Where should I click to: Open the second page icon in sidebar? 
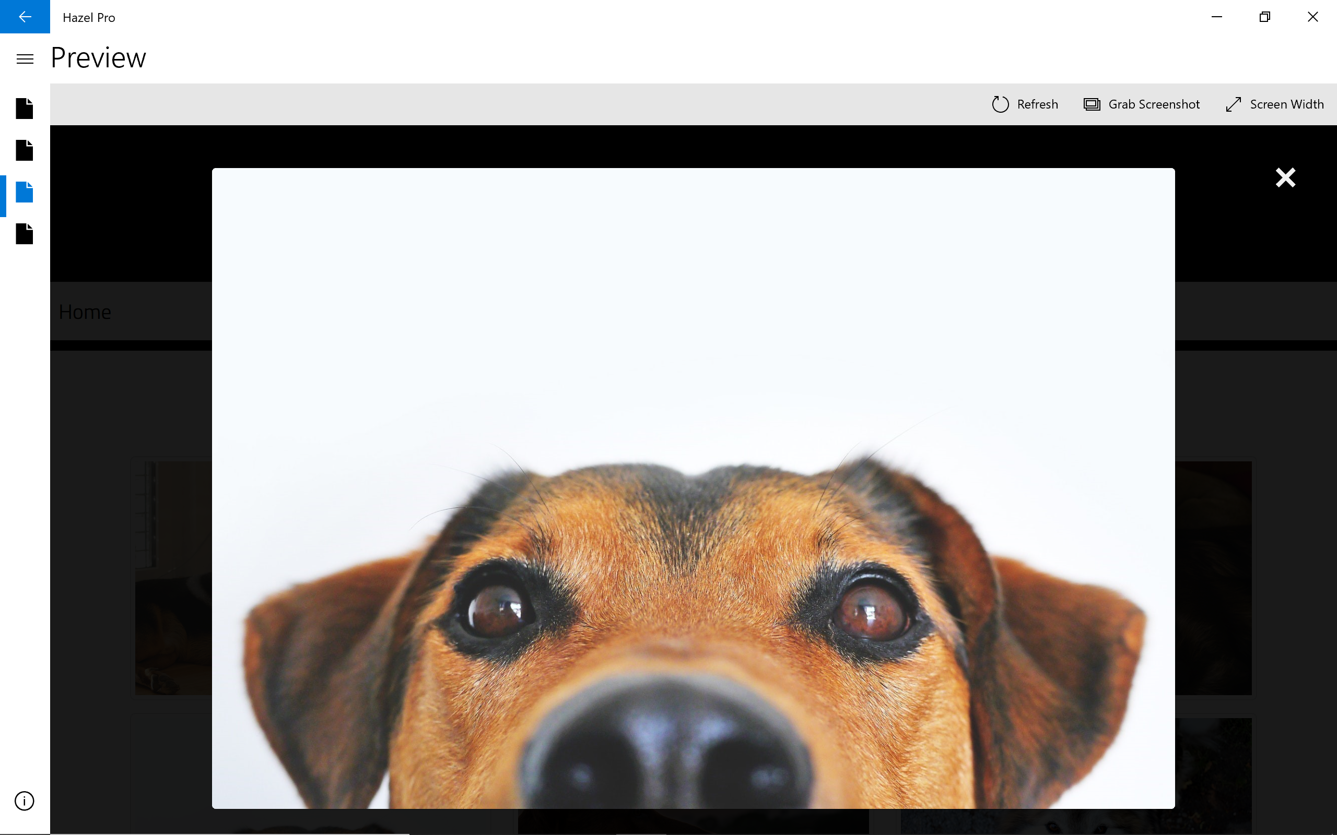[25, 150]
